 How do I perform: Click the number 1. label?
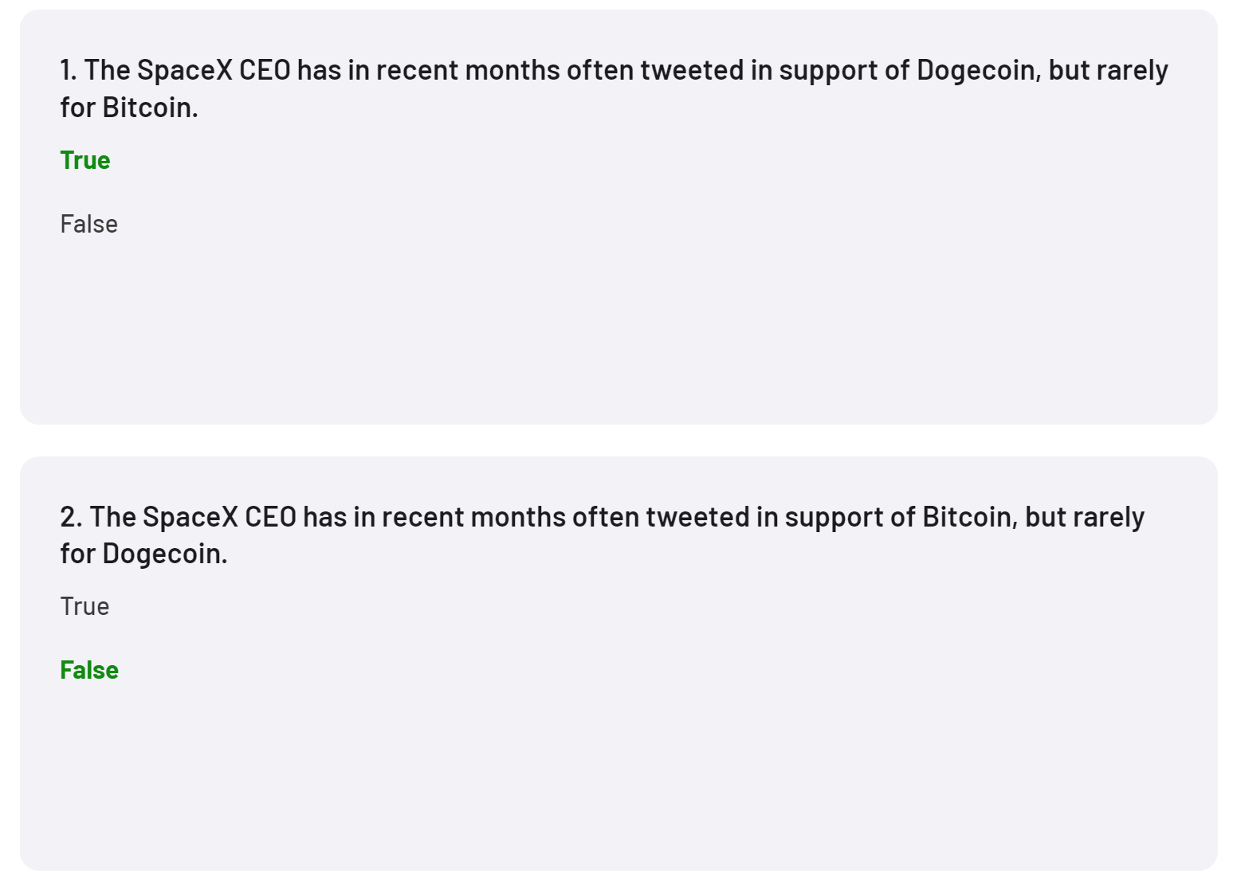(x=69, y=70)
